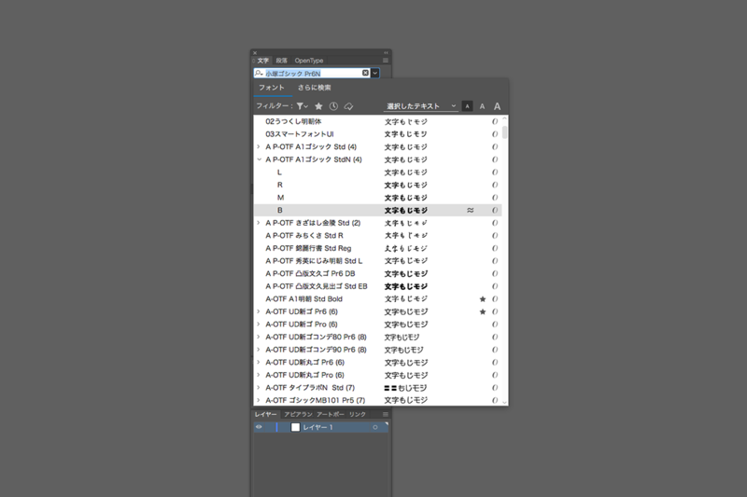This screenshot has width=747, height=497.
Task: Expand A-OTF UD新ゴコンデ80 Pr6 family
Action: tap(259, 338)
